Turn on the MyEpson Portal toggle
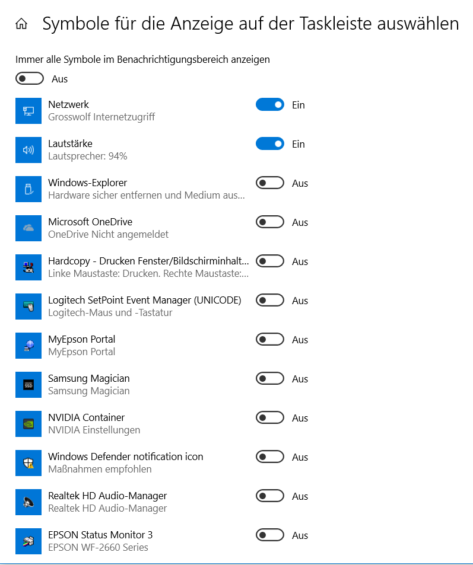The image size is (473, 565). [270, 340]
